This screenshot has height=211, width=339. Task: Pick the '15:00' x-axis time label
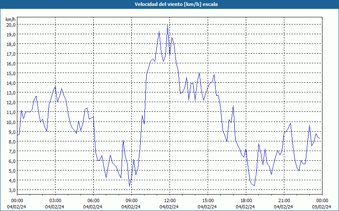(208, 201)
